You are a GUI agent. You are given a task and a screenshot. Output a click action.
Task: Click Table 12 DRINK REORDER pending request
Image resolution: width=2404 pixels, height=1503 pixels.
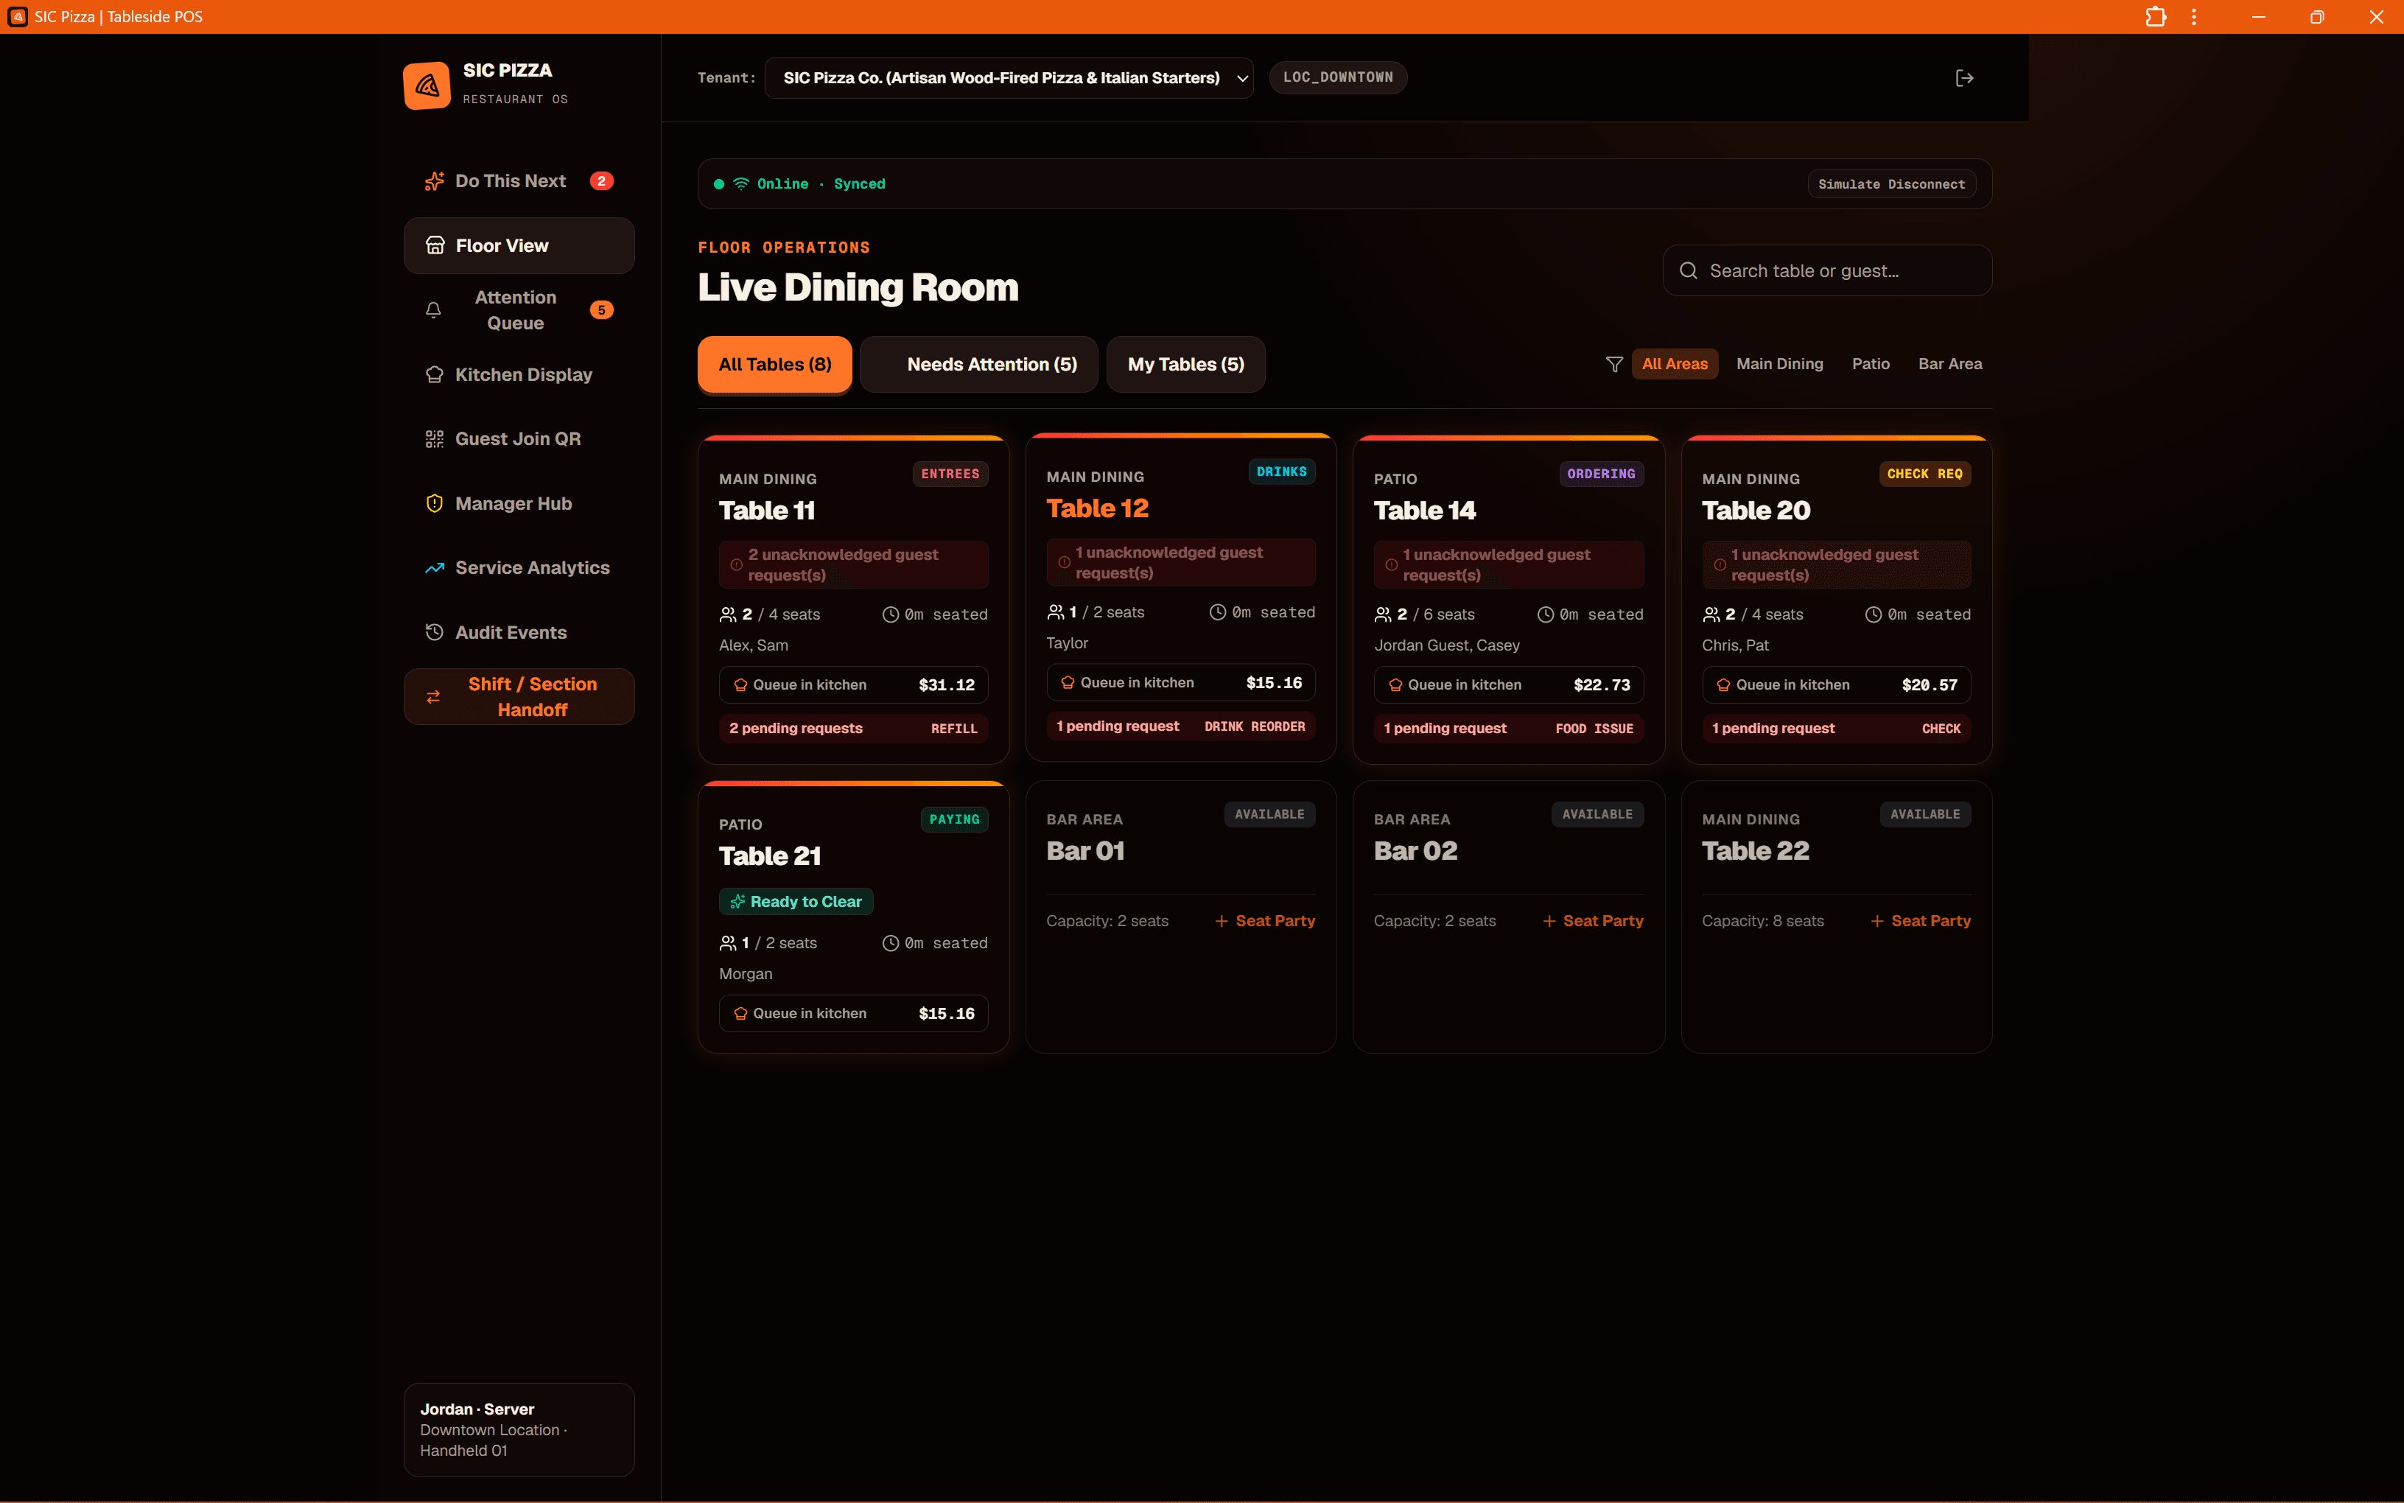(1180, 726)
